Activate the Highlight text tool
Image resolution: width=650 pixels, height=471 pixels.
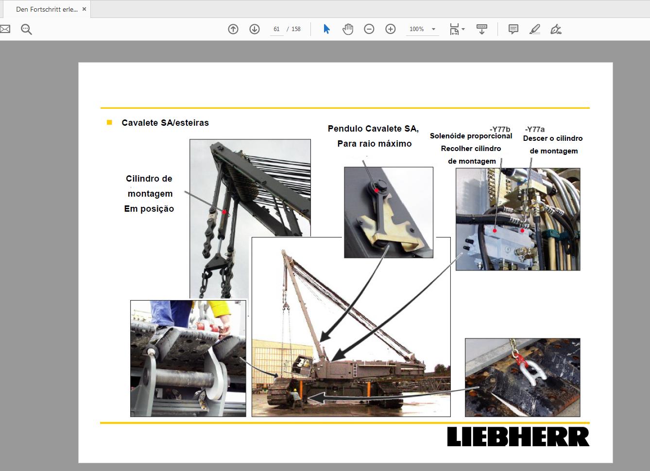tap(534, 29)
